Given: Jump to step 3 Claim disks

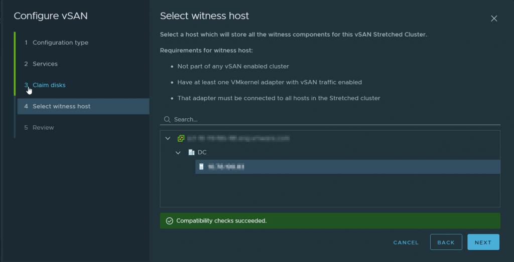Looking at the screenshot, I should tap(49, 85).
